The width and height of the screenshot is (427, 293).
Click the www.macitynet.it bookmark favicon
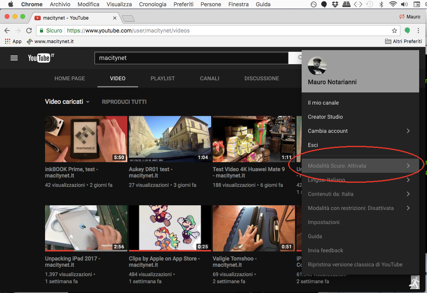click(x=29, y=42)
